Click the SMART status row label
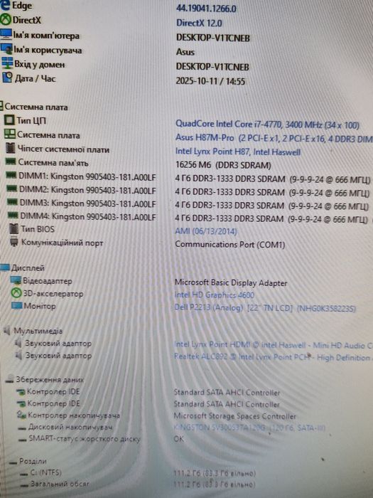Screen dimensions: 373x498 click(85, 439)
